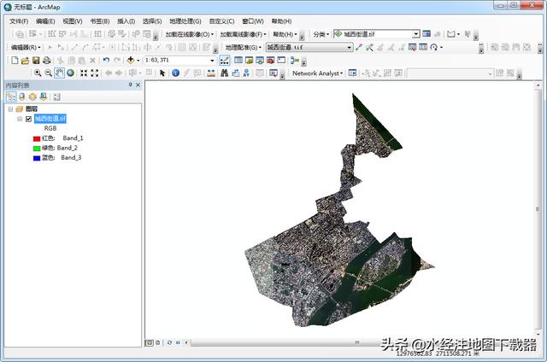Pin the 内容列表 panel with auto-hide
Image resolution: width=547 pixels, height=362 pixels.
130,85
